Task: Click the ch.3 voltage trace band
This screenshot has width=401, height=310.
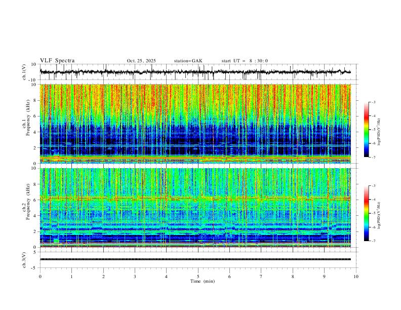Action: (195, 259)
